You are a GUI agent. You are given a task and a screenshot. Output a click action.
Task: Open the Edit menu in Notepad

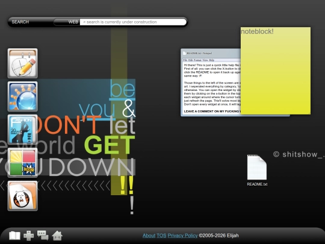pos(190,60)
